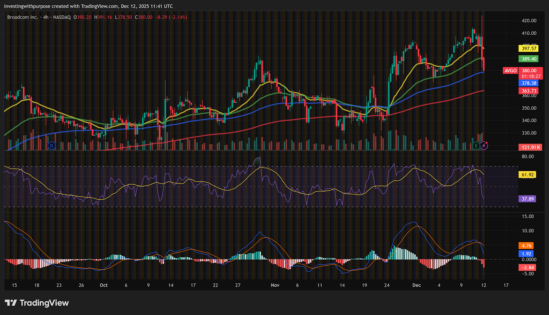
Task: Click the high price H391.16 value
Action: (x=104, y=17)
